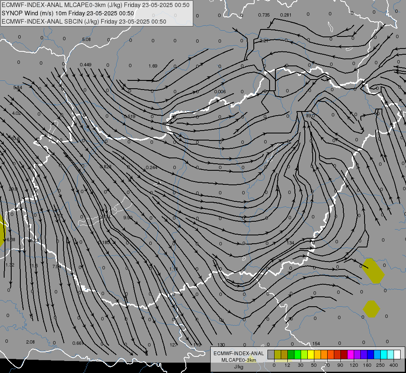
Task: Click the map value 11.6
Action: click(x=34, y=266)
